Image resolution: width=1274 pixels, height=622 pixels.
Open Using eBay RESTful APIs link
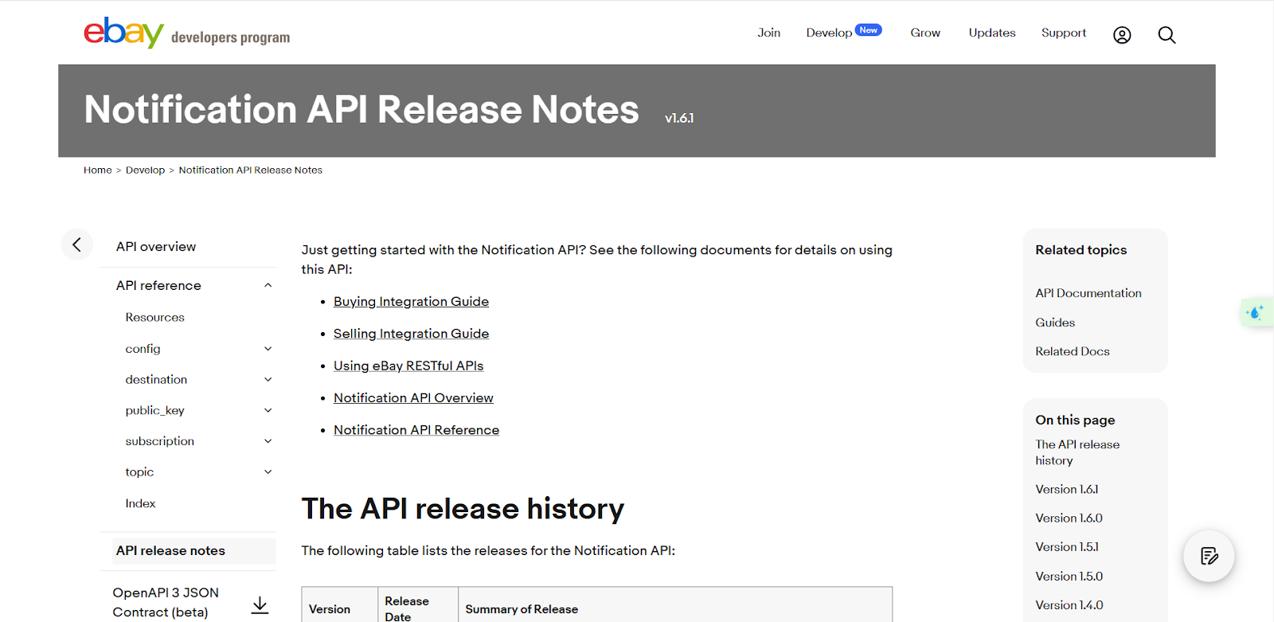click(x=408, y=366)
